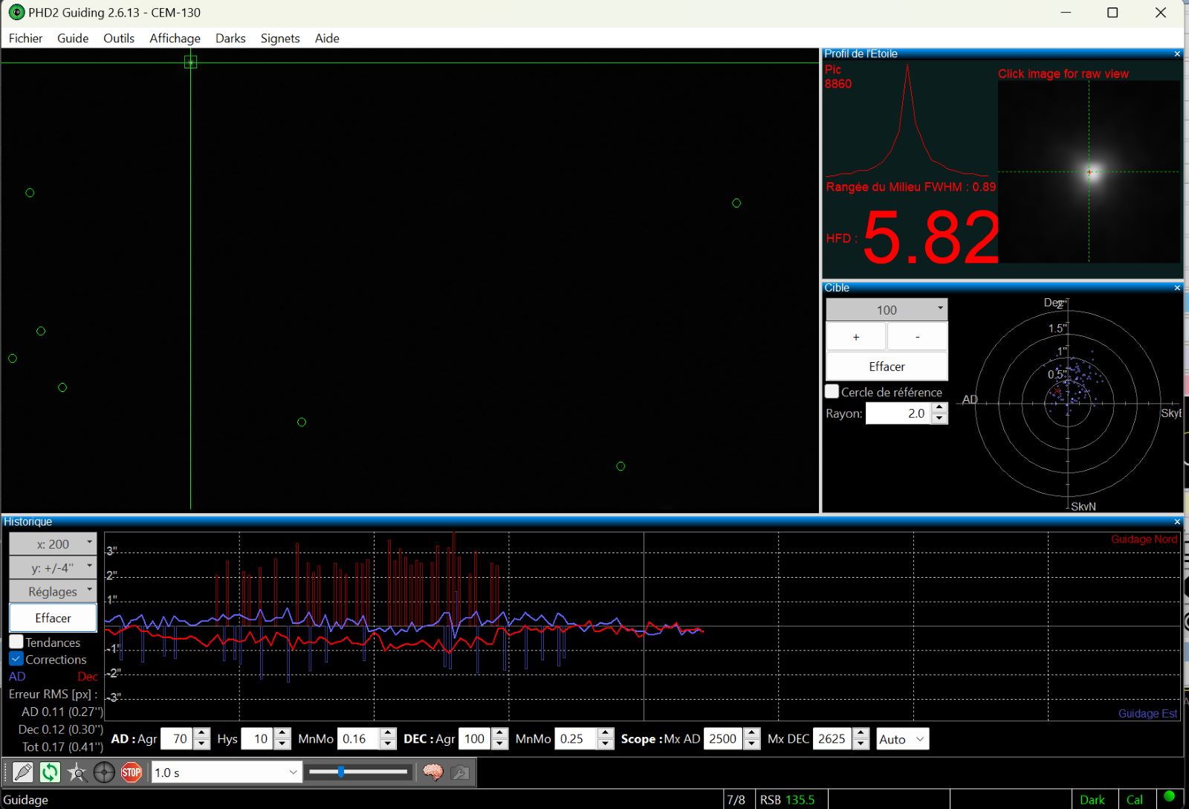The image size is (1189, 809).
Task: Open the Réglages dropdown in Historique
Action: tap(53, 591)
